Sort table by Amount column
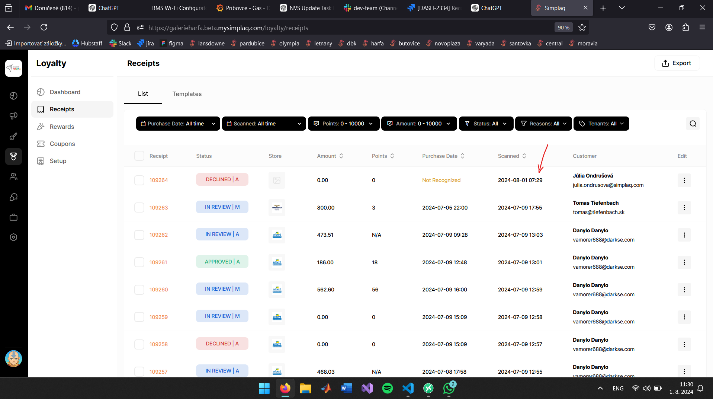The height and width of the screenshot is (399, 713). tap(330, 156)
